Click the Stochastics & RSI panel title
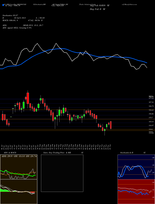Screen dimensions: 155x204 133,153
